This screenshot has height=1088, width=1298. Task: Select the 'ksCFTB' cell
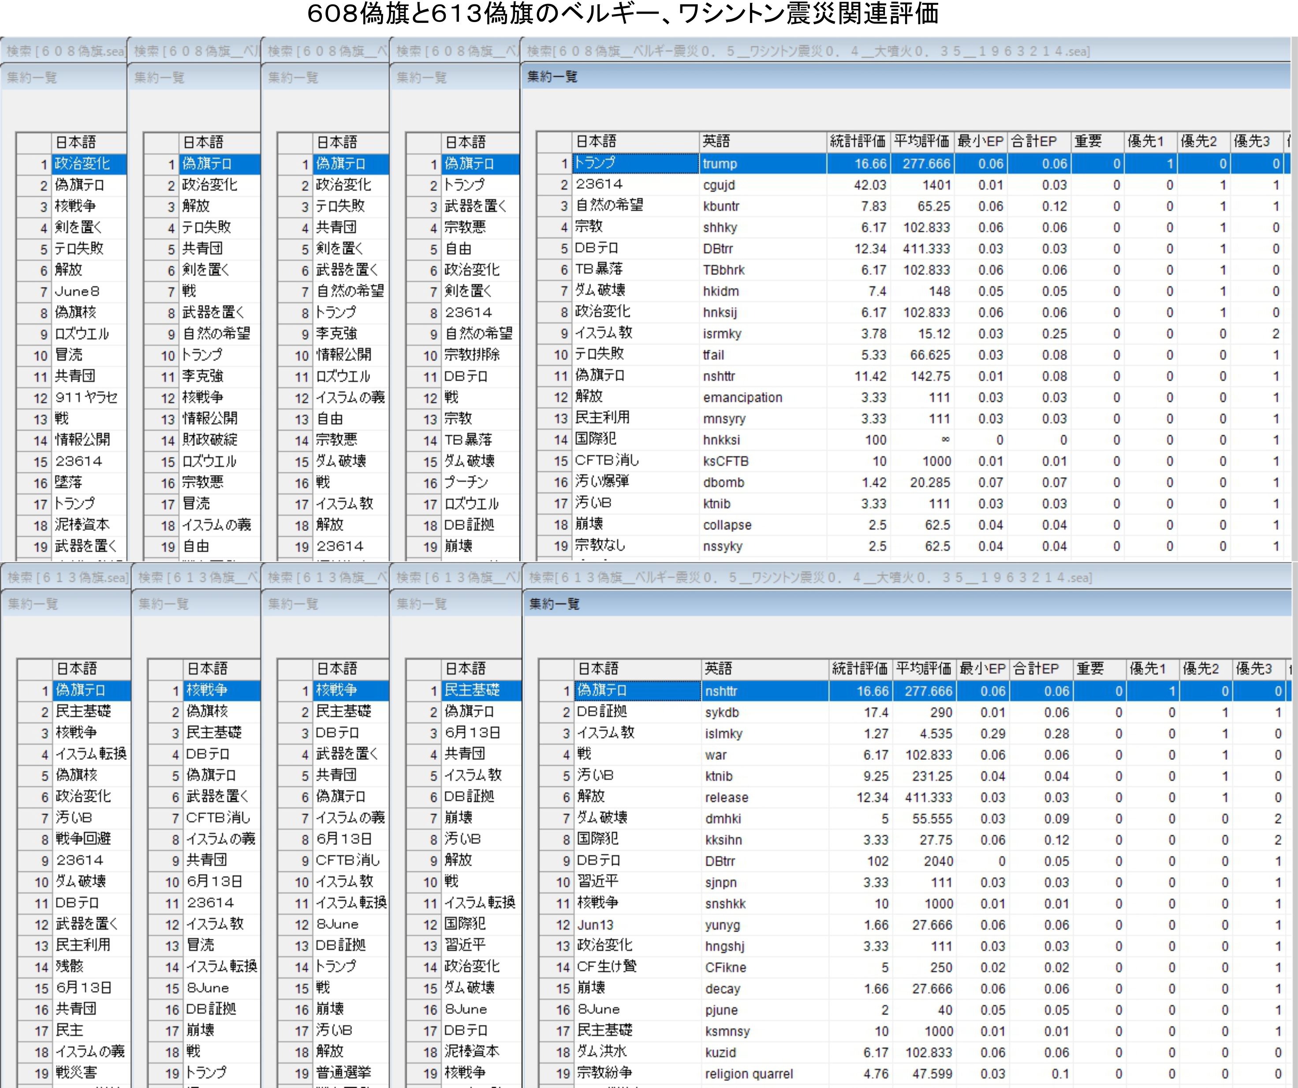(x=763, y=461)
